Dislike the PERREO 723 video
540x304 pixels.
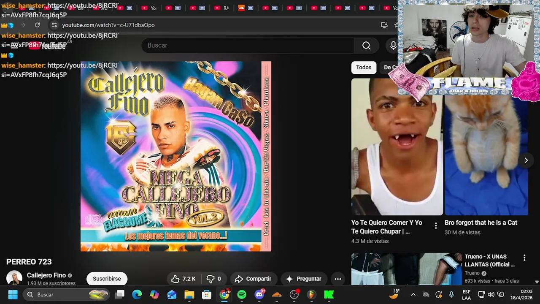(x=214, y=279)
